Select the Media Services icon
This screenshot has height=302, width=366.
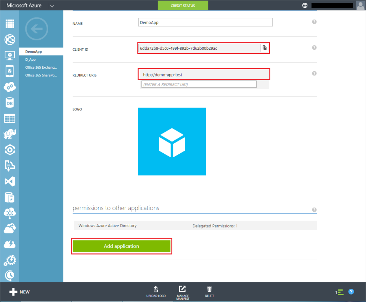10,149
